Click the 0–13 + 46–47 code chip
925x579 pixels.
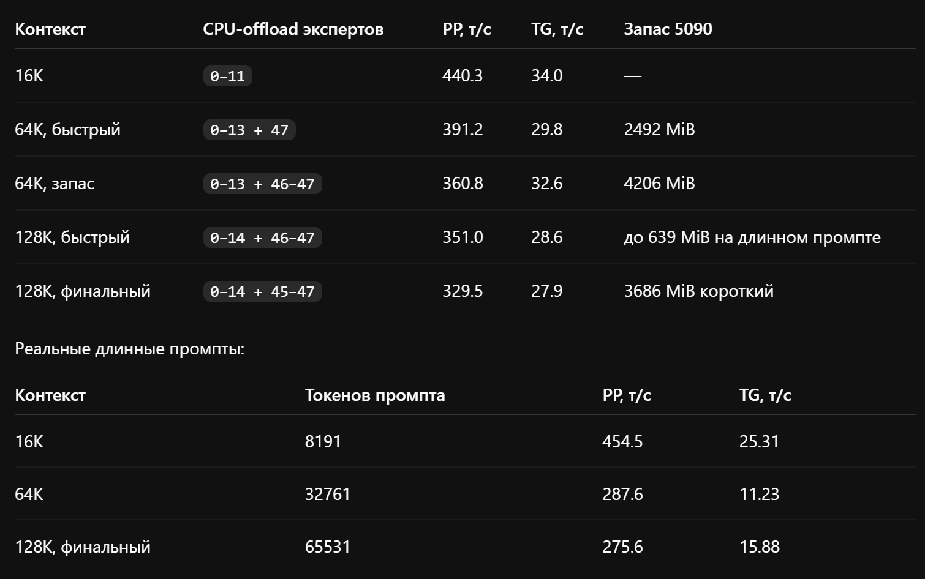pos(262,184)
